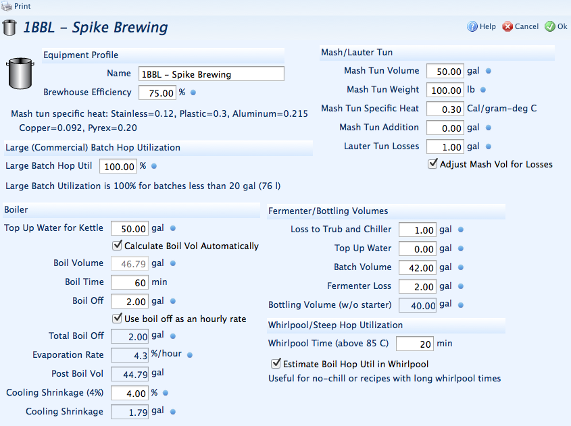
Task: Click the Mash Tun Addition 0.00 field
Action: click(445, 128)
